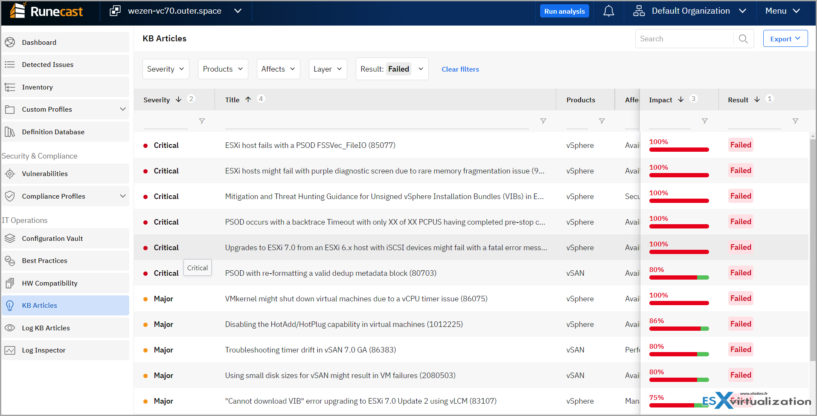Click the 86% impact bar for HotAdd row
This screenshot has width=817, height=416.
679,329
